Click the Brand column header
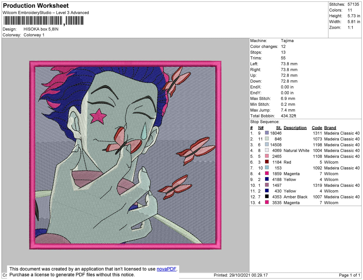 click(330, 128)
